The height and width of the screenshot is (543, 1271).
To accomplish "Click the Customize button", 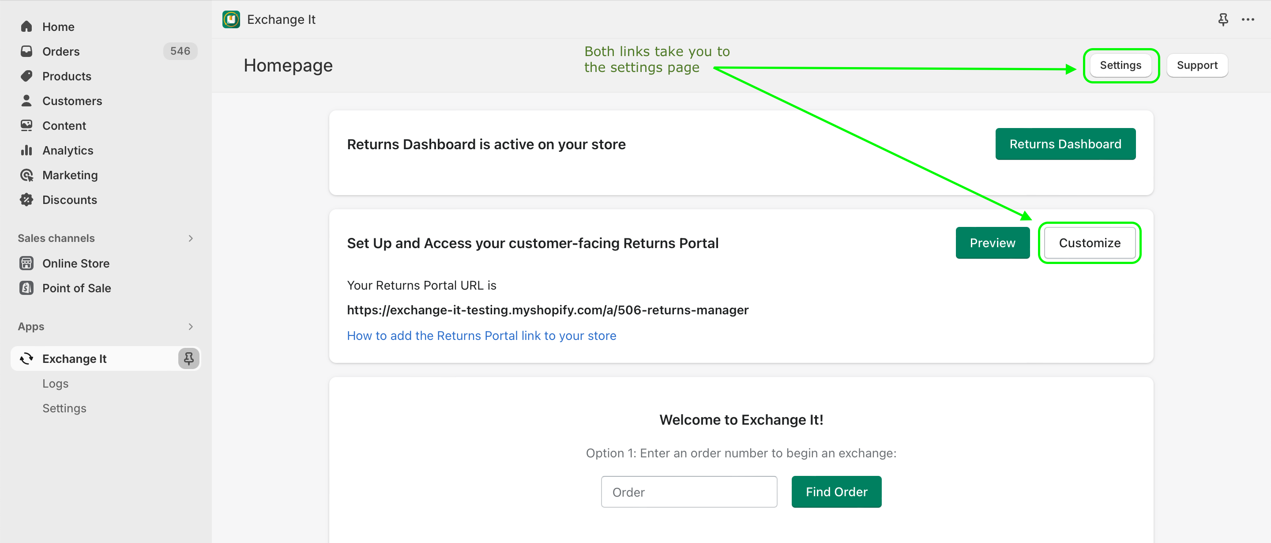I will click(x=1090, y=242).
